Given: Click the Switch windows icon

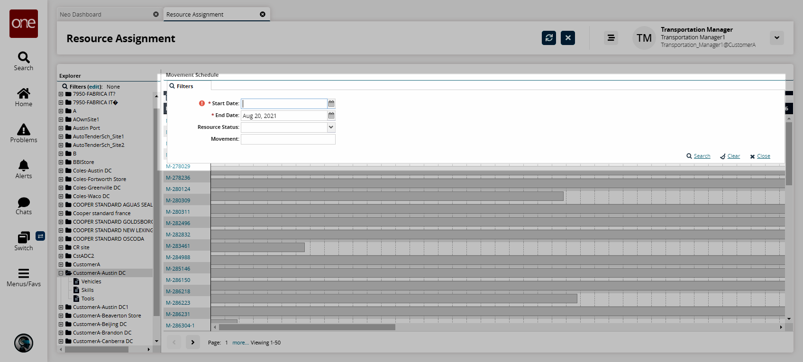Looking at the screenshot, I should [x=23, y=237].
